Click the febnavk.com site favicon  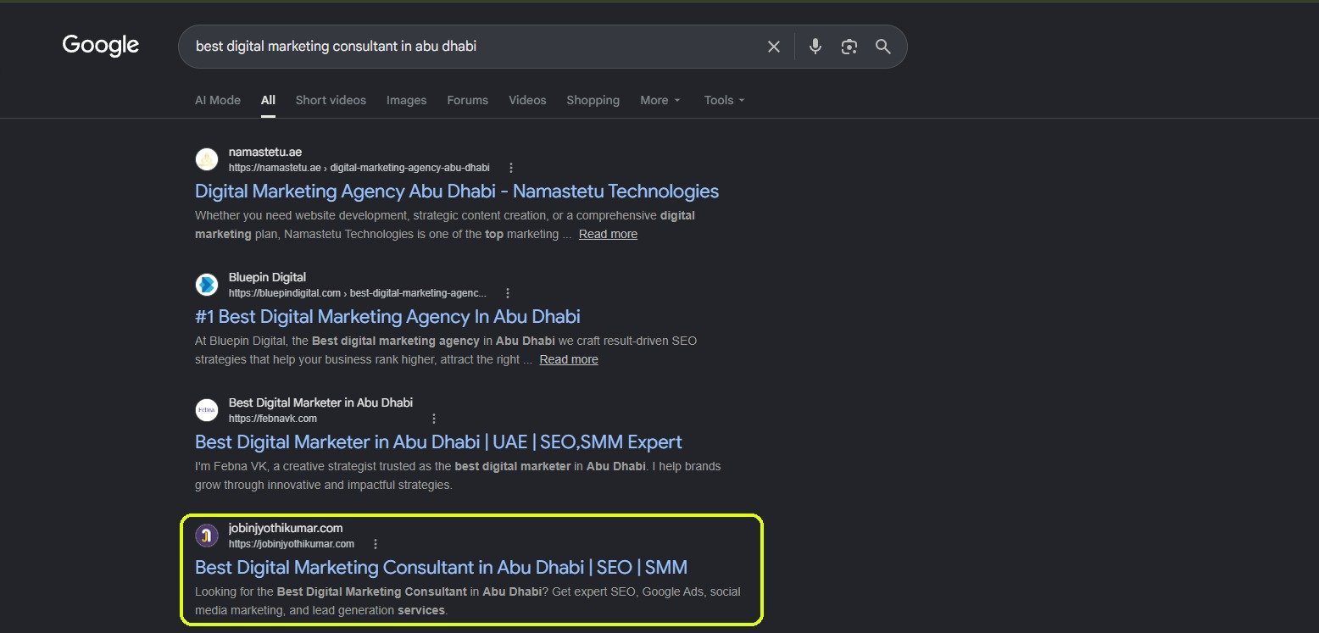tap(207, 410)
